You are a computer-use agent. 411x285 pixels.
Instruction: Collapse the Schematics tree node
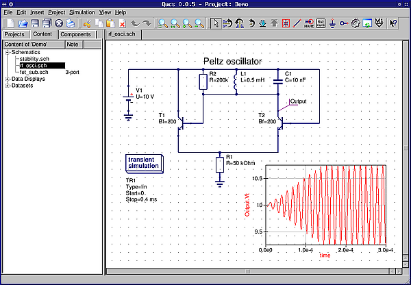click(7, 52)
